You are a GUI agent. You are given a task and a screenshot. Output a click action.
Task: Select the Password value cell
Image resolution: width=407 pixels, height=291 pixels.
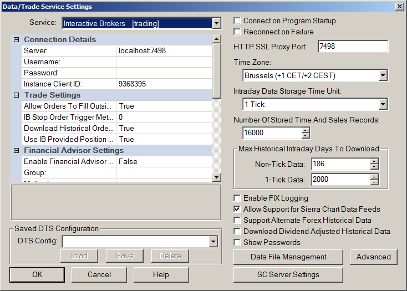coord(164,73)
